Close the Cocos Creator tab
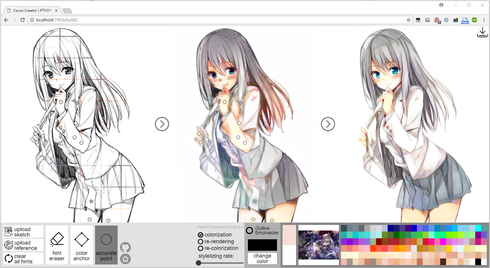490x268 pixels. [56, 11]
